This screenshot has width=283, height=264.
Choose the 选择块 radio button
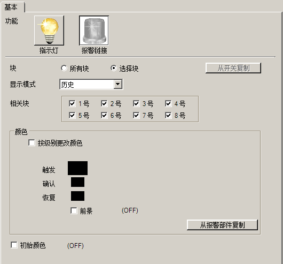click(114, 68)
